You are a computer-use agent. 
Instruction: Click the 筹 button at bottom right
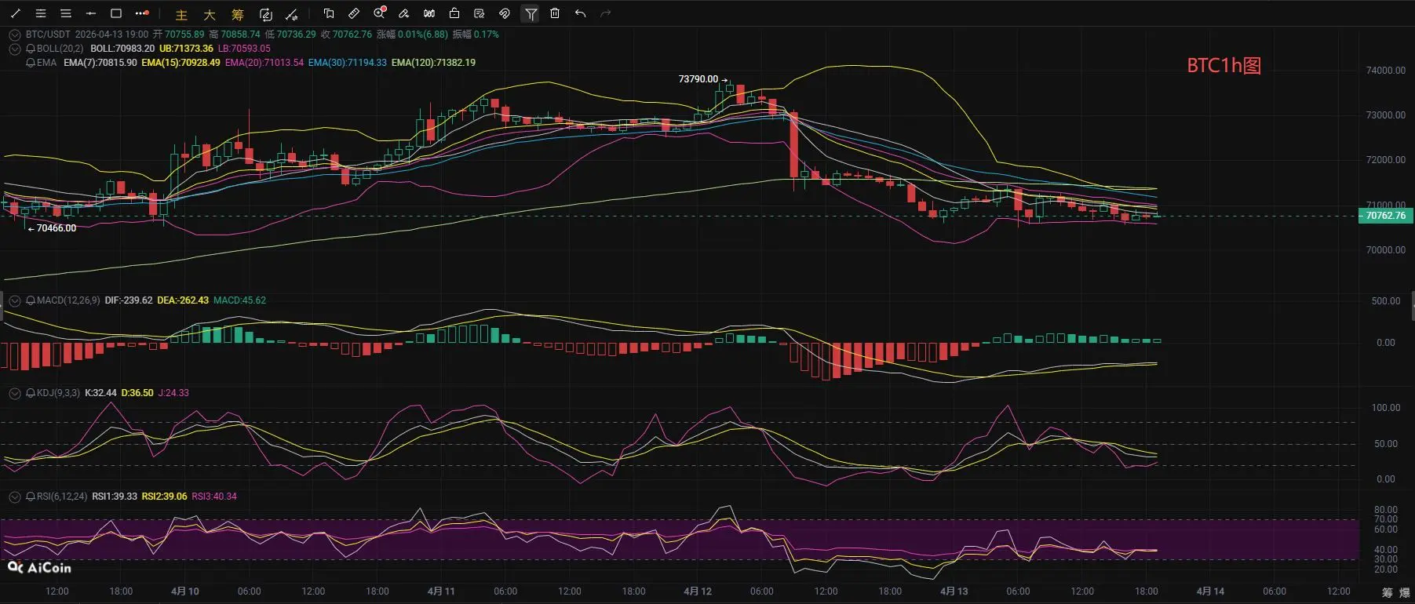1388,592
